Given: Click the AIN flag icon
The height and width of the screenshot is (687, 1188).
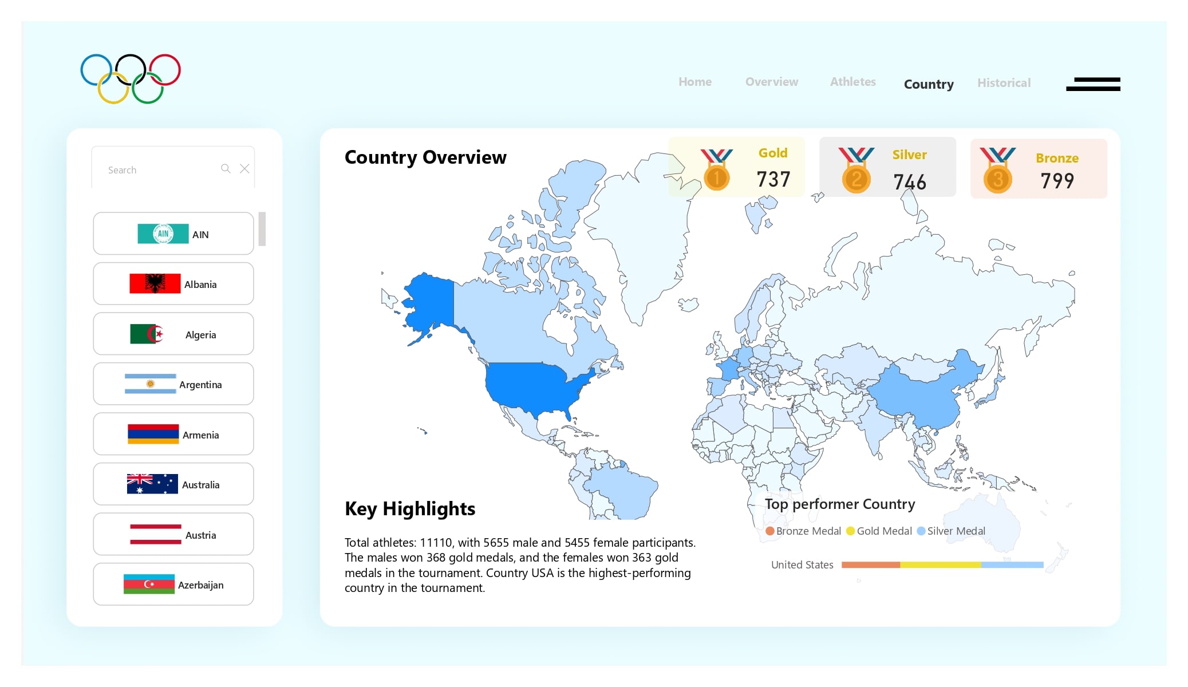Looking at the screenshot, I should point(163,234).
